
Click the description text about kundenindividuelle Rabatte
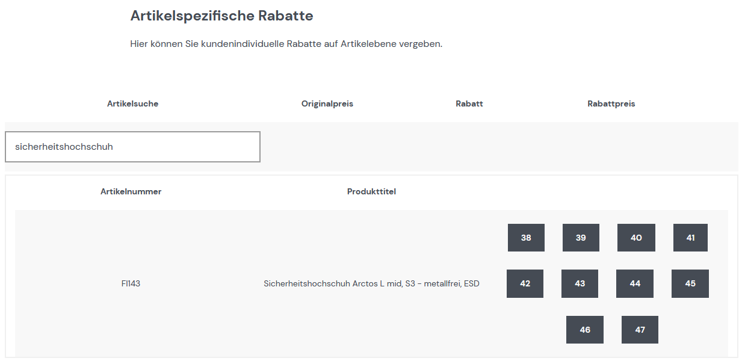coord(286,44)
